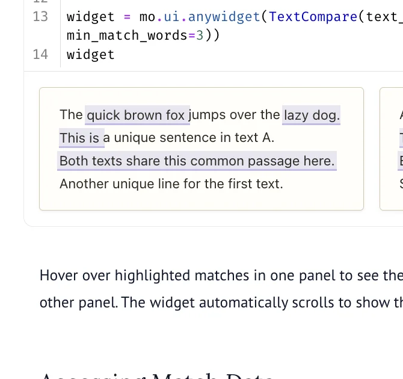403x379 pixels.
Task: Click line number 13 in the code gutter
Action: 40,17
